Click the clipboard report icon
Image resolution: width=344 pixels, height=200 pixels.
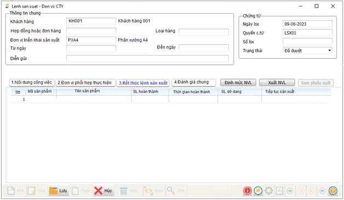[x=279, y=191]
